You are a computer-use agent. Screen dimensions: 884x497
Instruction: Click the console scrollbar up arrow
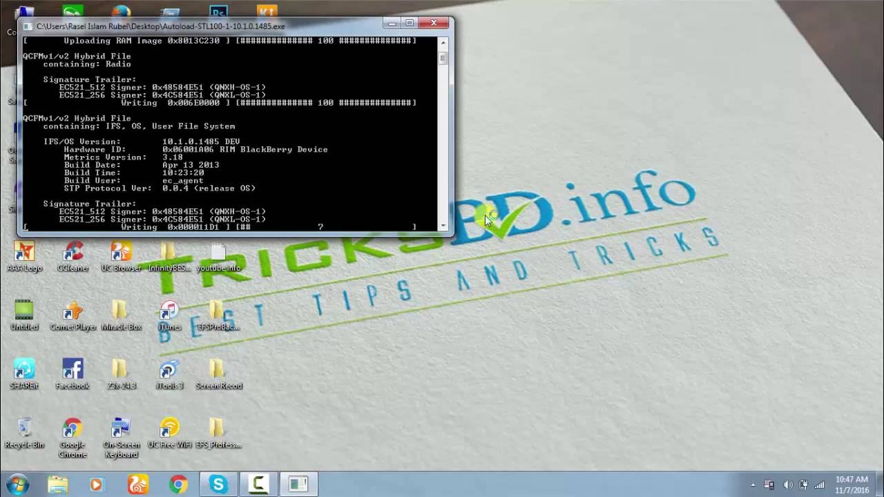[443, 42]
